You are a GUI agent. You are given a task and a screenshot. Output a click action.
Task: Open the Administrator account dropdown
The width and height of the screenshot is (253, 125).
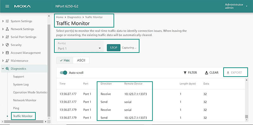[x=236, y=6]
